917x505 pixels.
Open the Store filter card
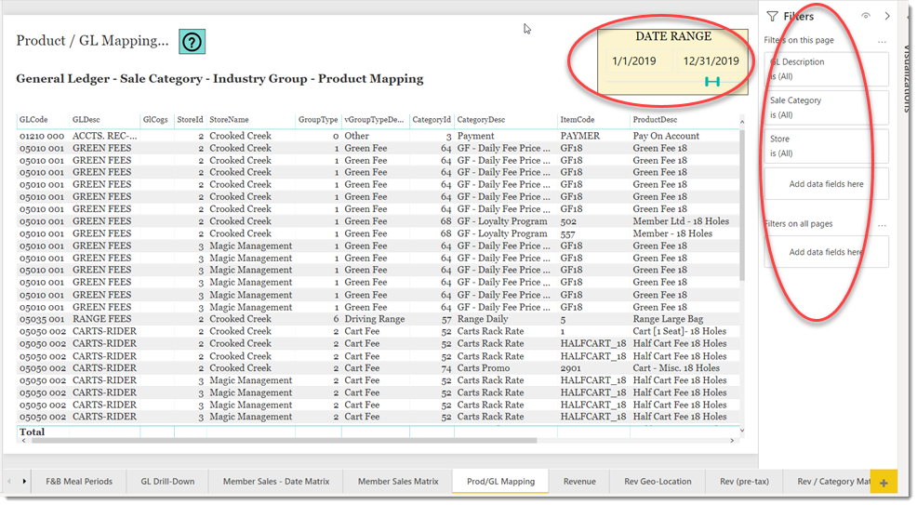tap(827, 146)
